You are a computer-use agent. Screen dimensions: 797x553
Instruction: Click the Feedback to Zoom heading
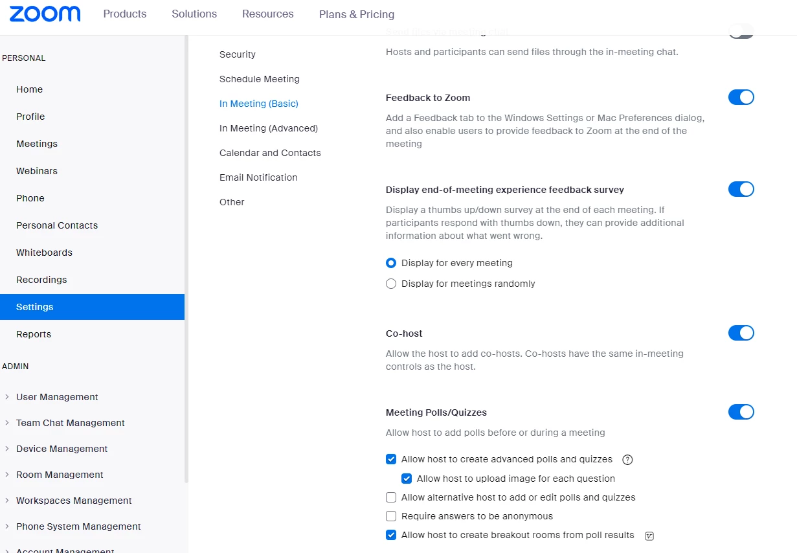click(x=428, y=98)
